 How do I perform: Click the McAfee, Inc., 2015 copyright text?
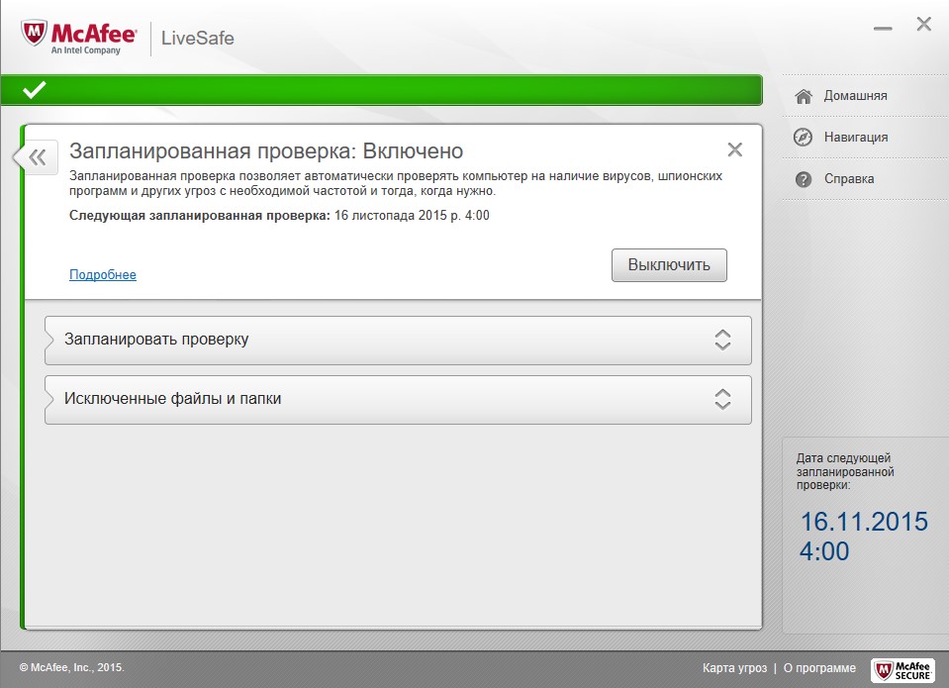point(72,667)
